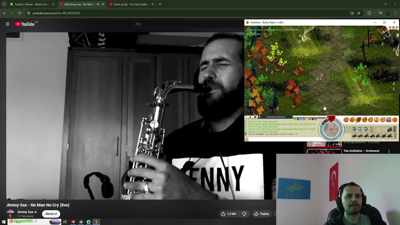Focus the YouTube search field 'Ara'

(x=189, y=24)
